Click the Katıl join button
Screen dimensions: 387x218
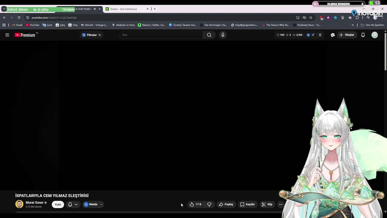tap(58, 204)
